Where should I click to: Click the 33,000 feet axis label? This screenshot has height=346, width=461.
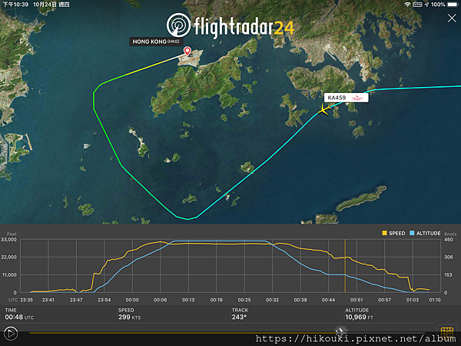click(x=8, y=239)
